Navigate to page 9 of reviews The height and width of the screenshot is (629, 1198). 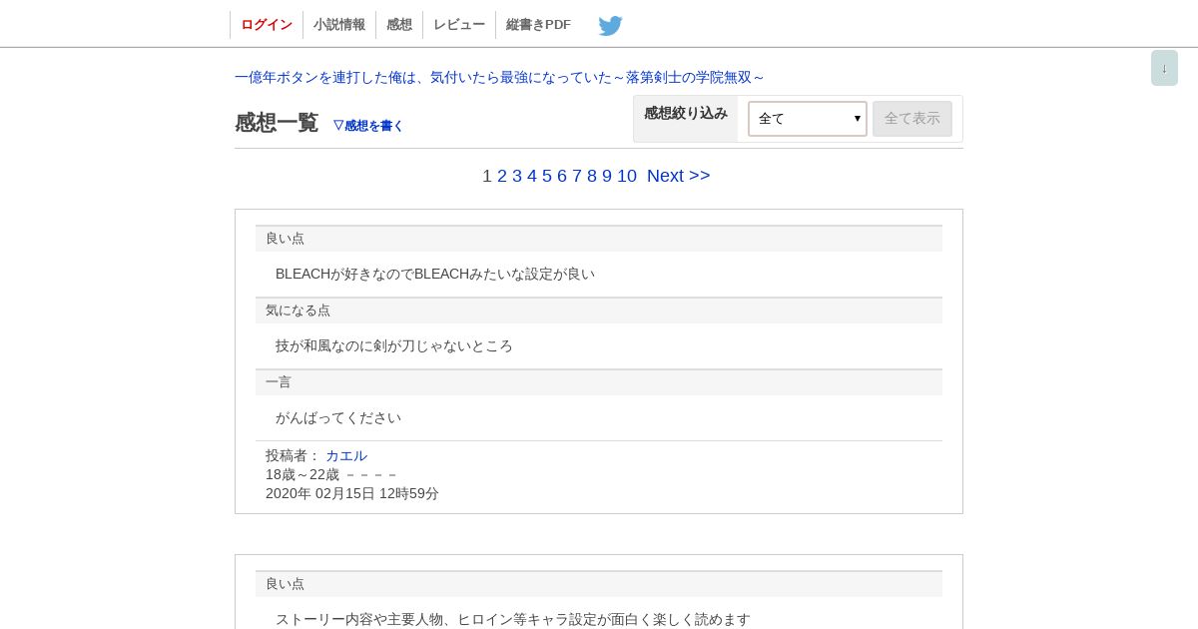(x=607, y=176)
